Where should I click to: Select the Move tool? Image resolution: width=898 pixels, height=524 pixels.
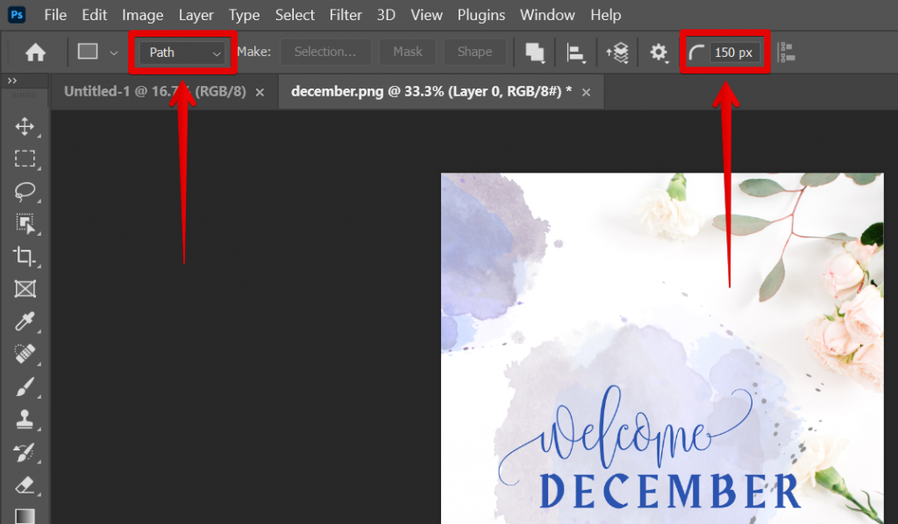tap(25, 126)
